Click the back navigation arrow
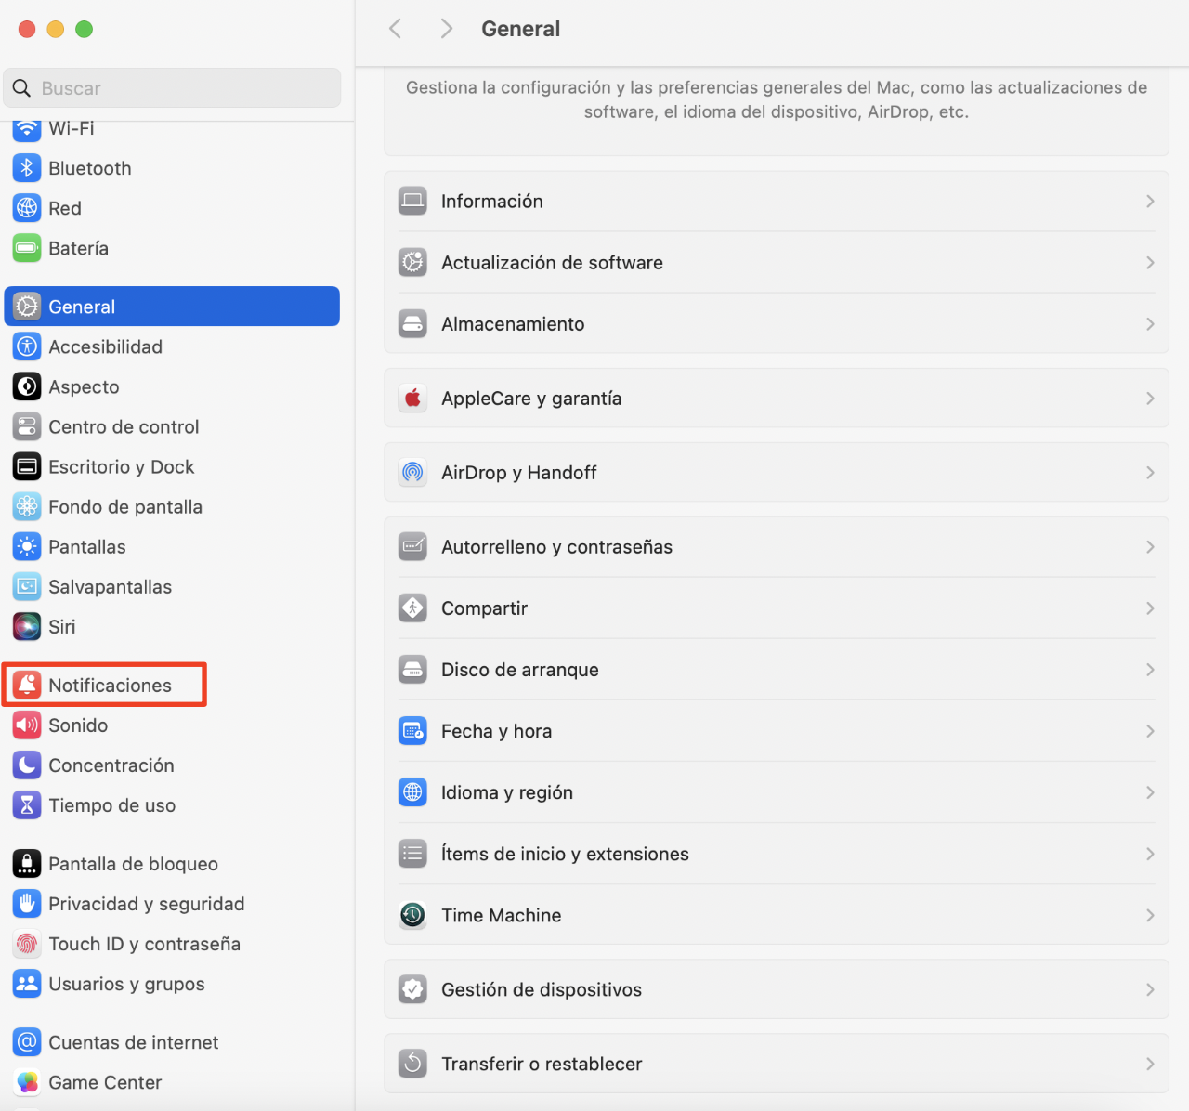The image size is (1189, 1111). click(x=395, y=28)
